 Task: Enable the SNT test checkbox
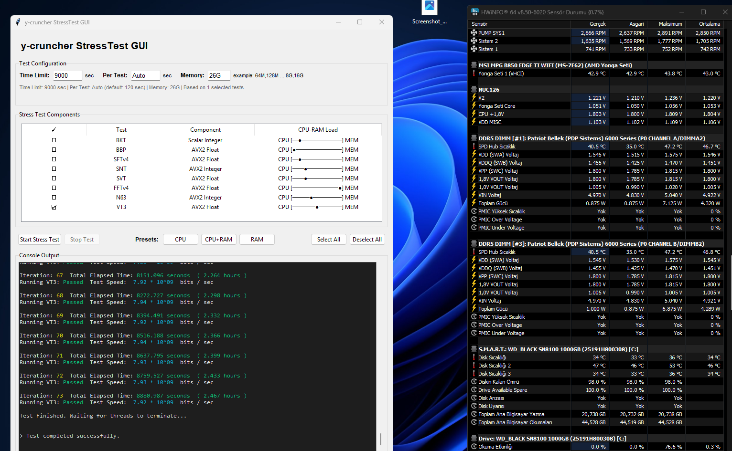pyautogui.click(x=54, y=169)
